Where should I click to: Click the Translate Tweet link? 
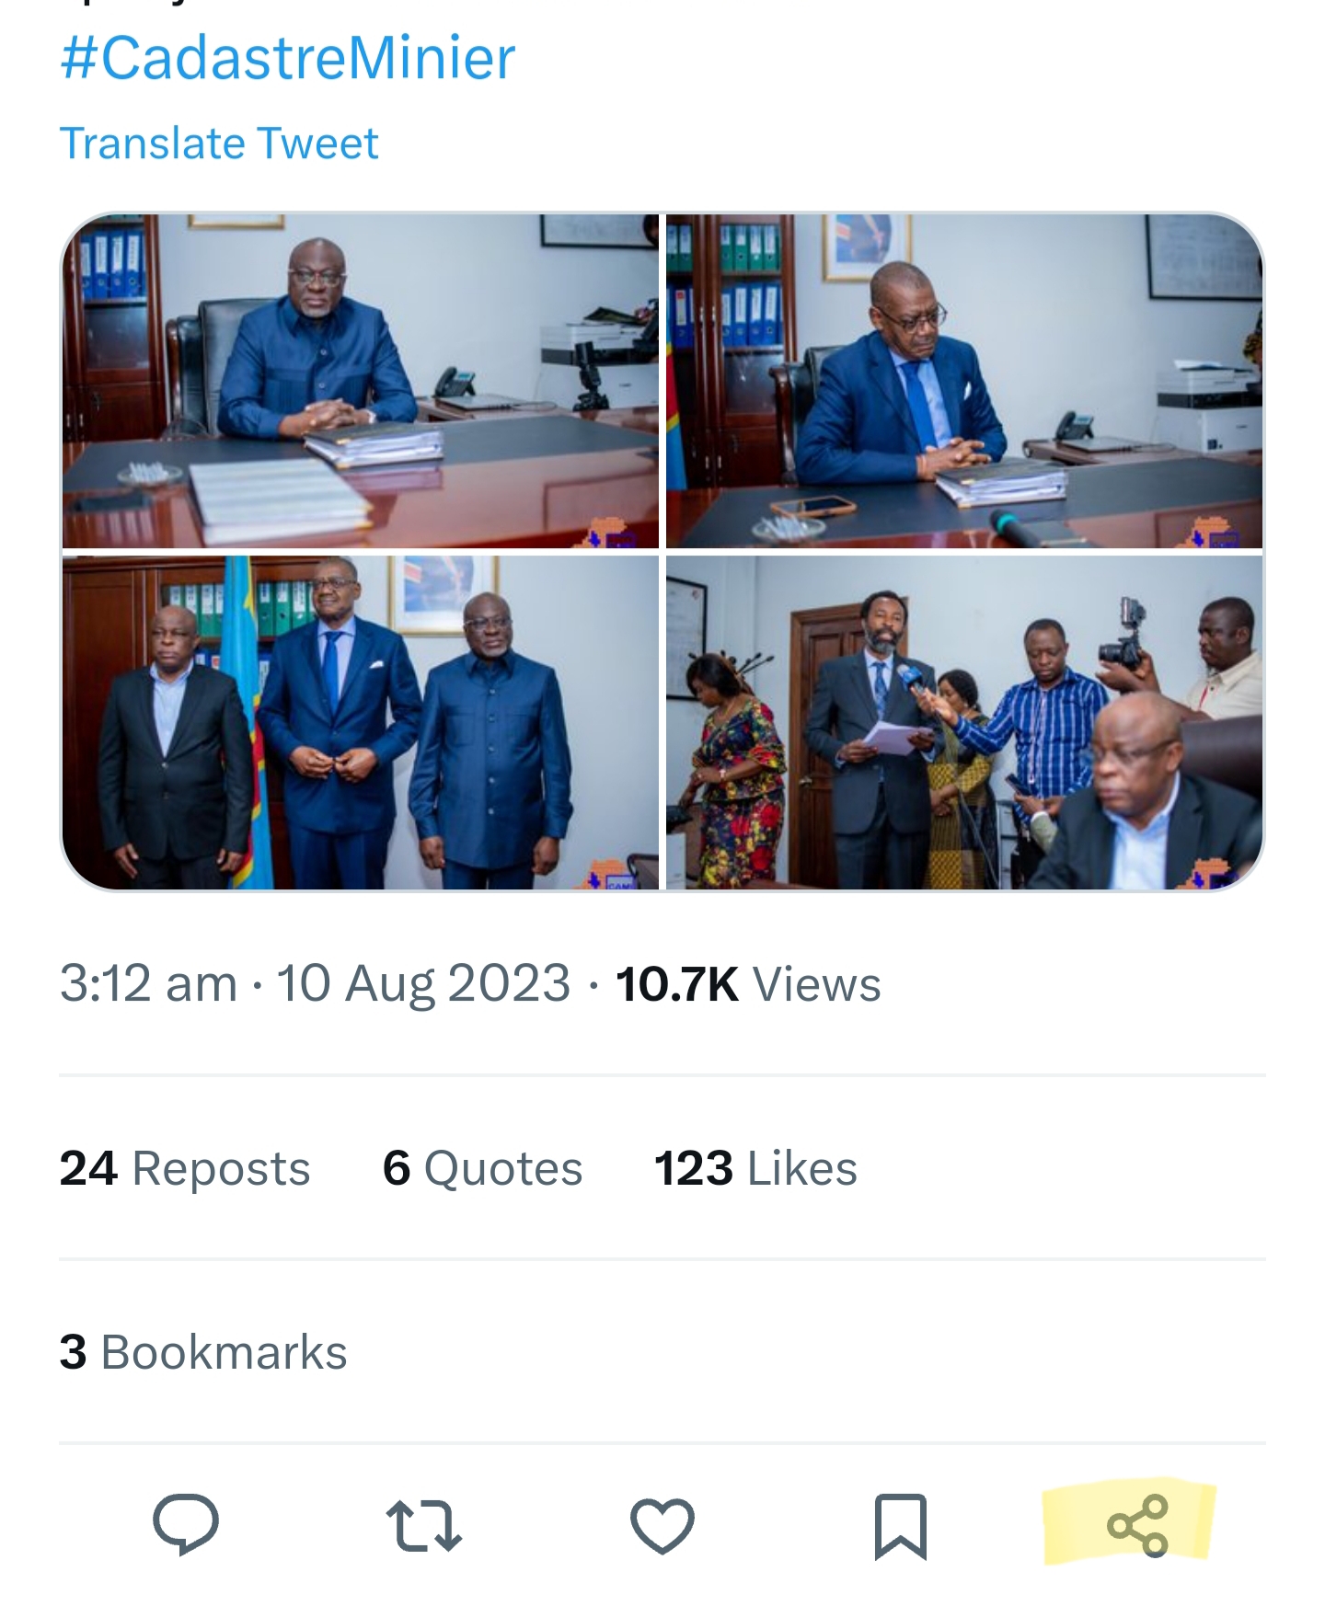point(219,143)
